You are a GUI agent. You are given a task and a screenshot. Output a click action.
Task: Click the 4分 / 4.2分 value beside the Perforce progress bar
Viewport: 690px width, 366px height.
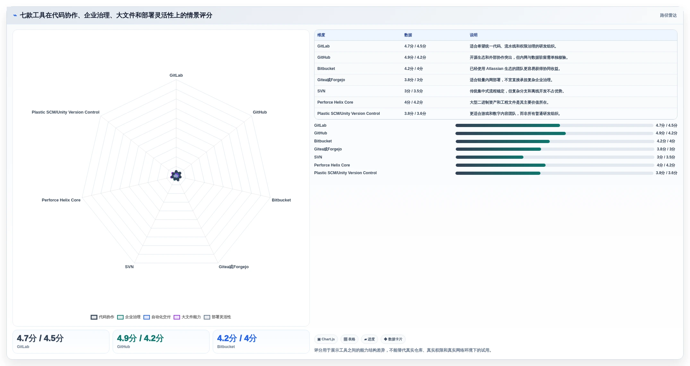(666, 165)
